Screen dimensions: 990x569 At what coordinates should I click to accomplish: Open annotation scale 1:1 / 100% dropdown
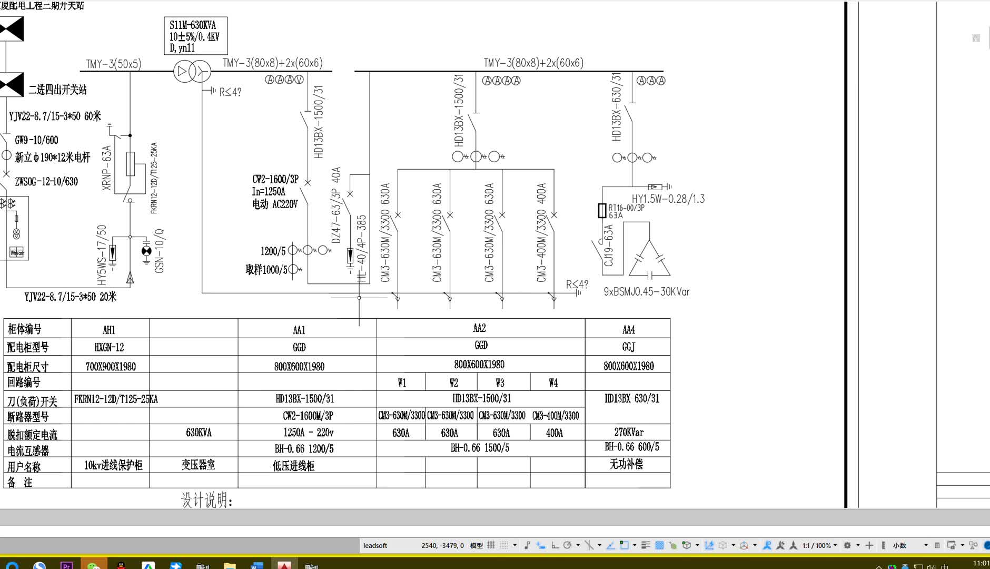pyautogui.click(x=820, y=545)
